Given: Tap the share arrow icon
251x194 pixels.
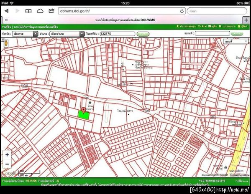Looking at the screenshot, I should [x=51, y=11].
